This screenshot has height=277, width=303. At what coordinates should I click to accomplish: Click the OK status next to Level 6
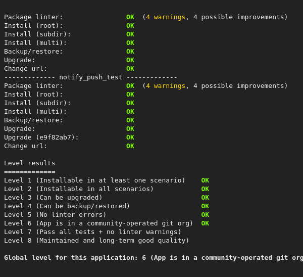pyautogui.click(x=205, y=223)
